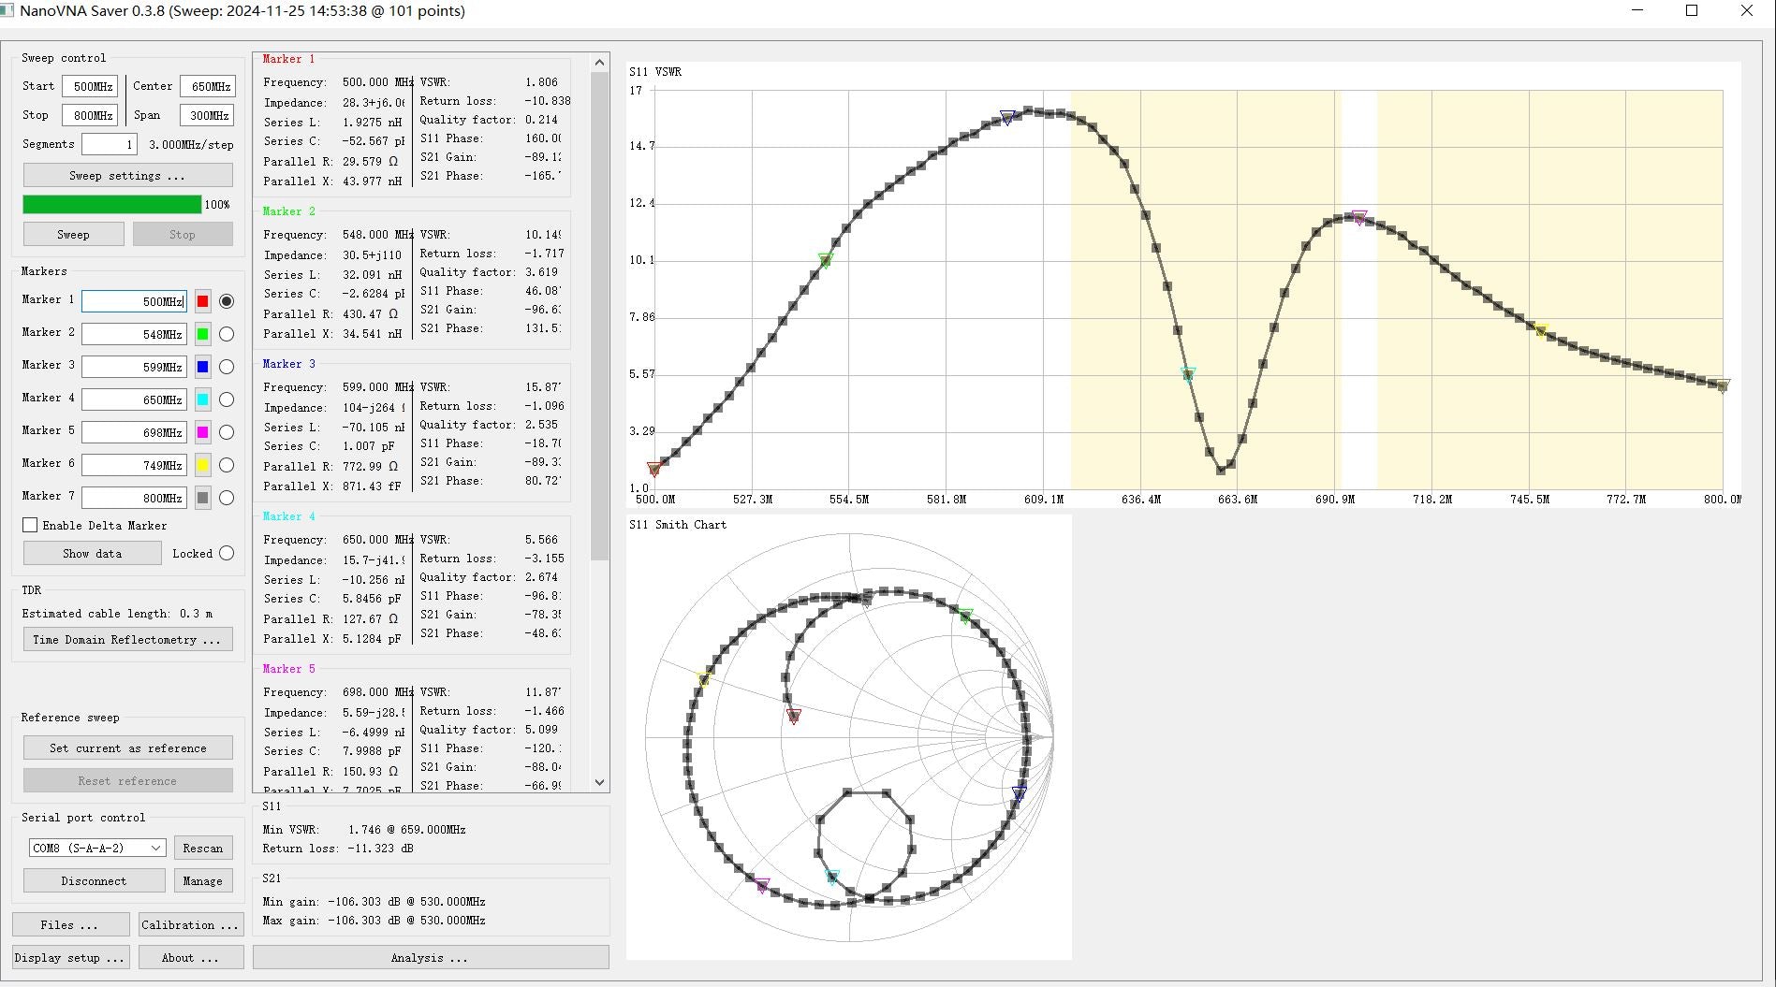This screenshot has height=987, width=1776.
Task: Click the yellow marker on the Smith chart
Action: (704, 678)
